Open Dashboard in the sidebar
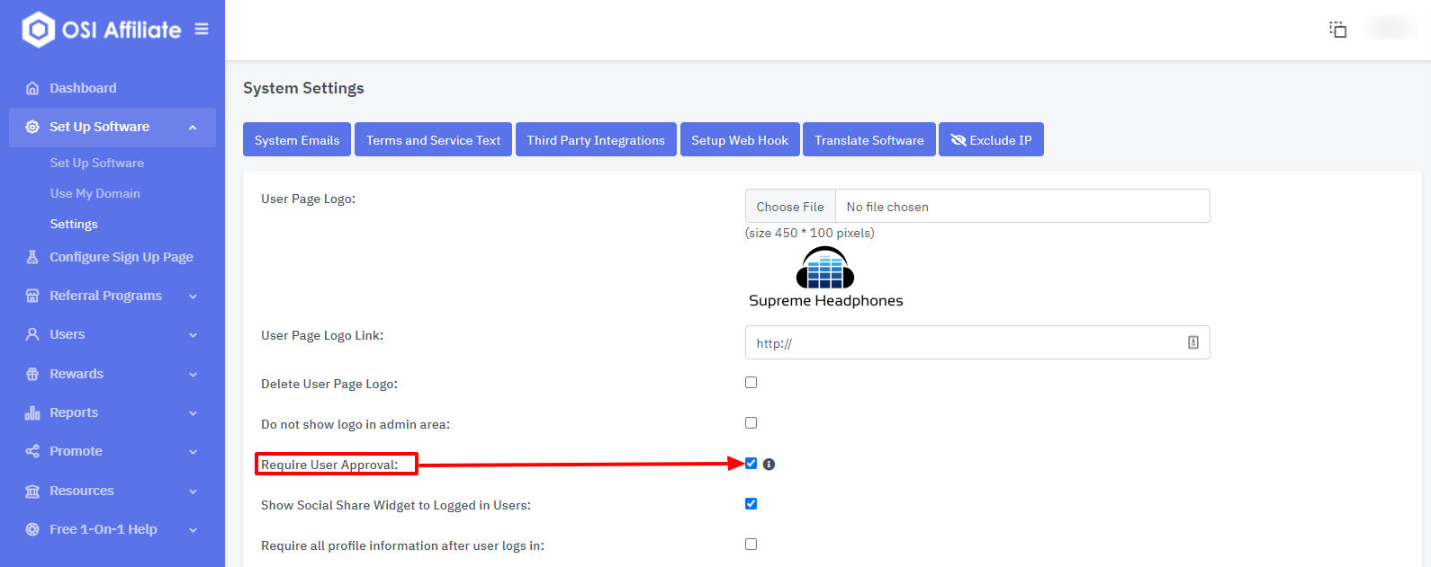1431x567 pixels. click(x=83, y=88)
